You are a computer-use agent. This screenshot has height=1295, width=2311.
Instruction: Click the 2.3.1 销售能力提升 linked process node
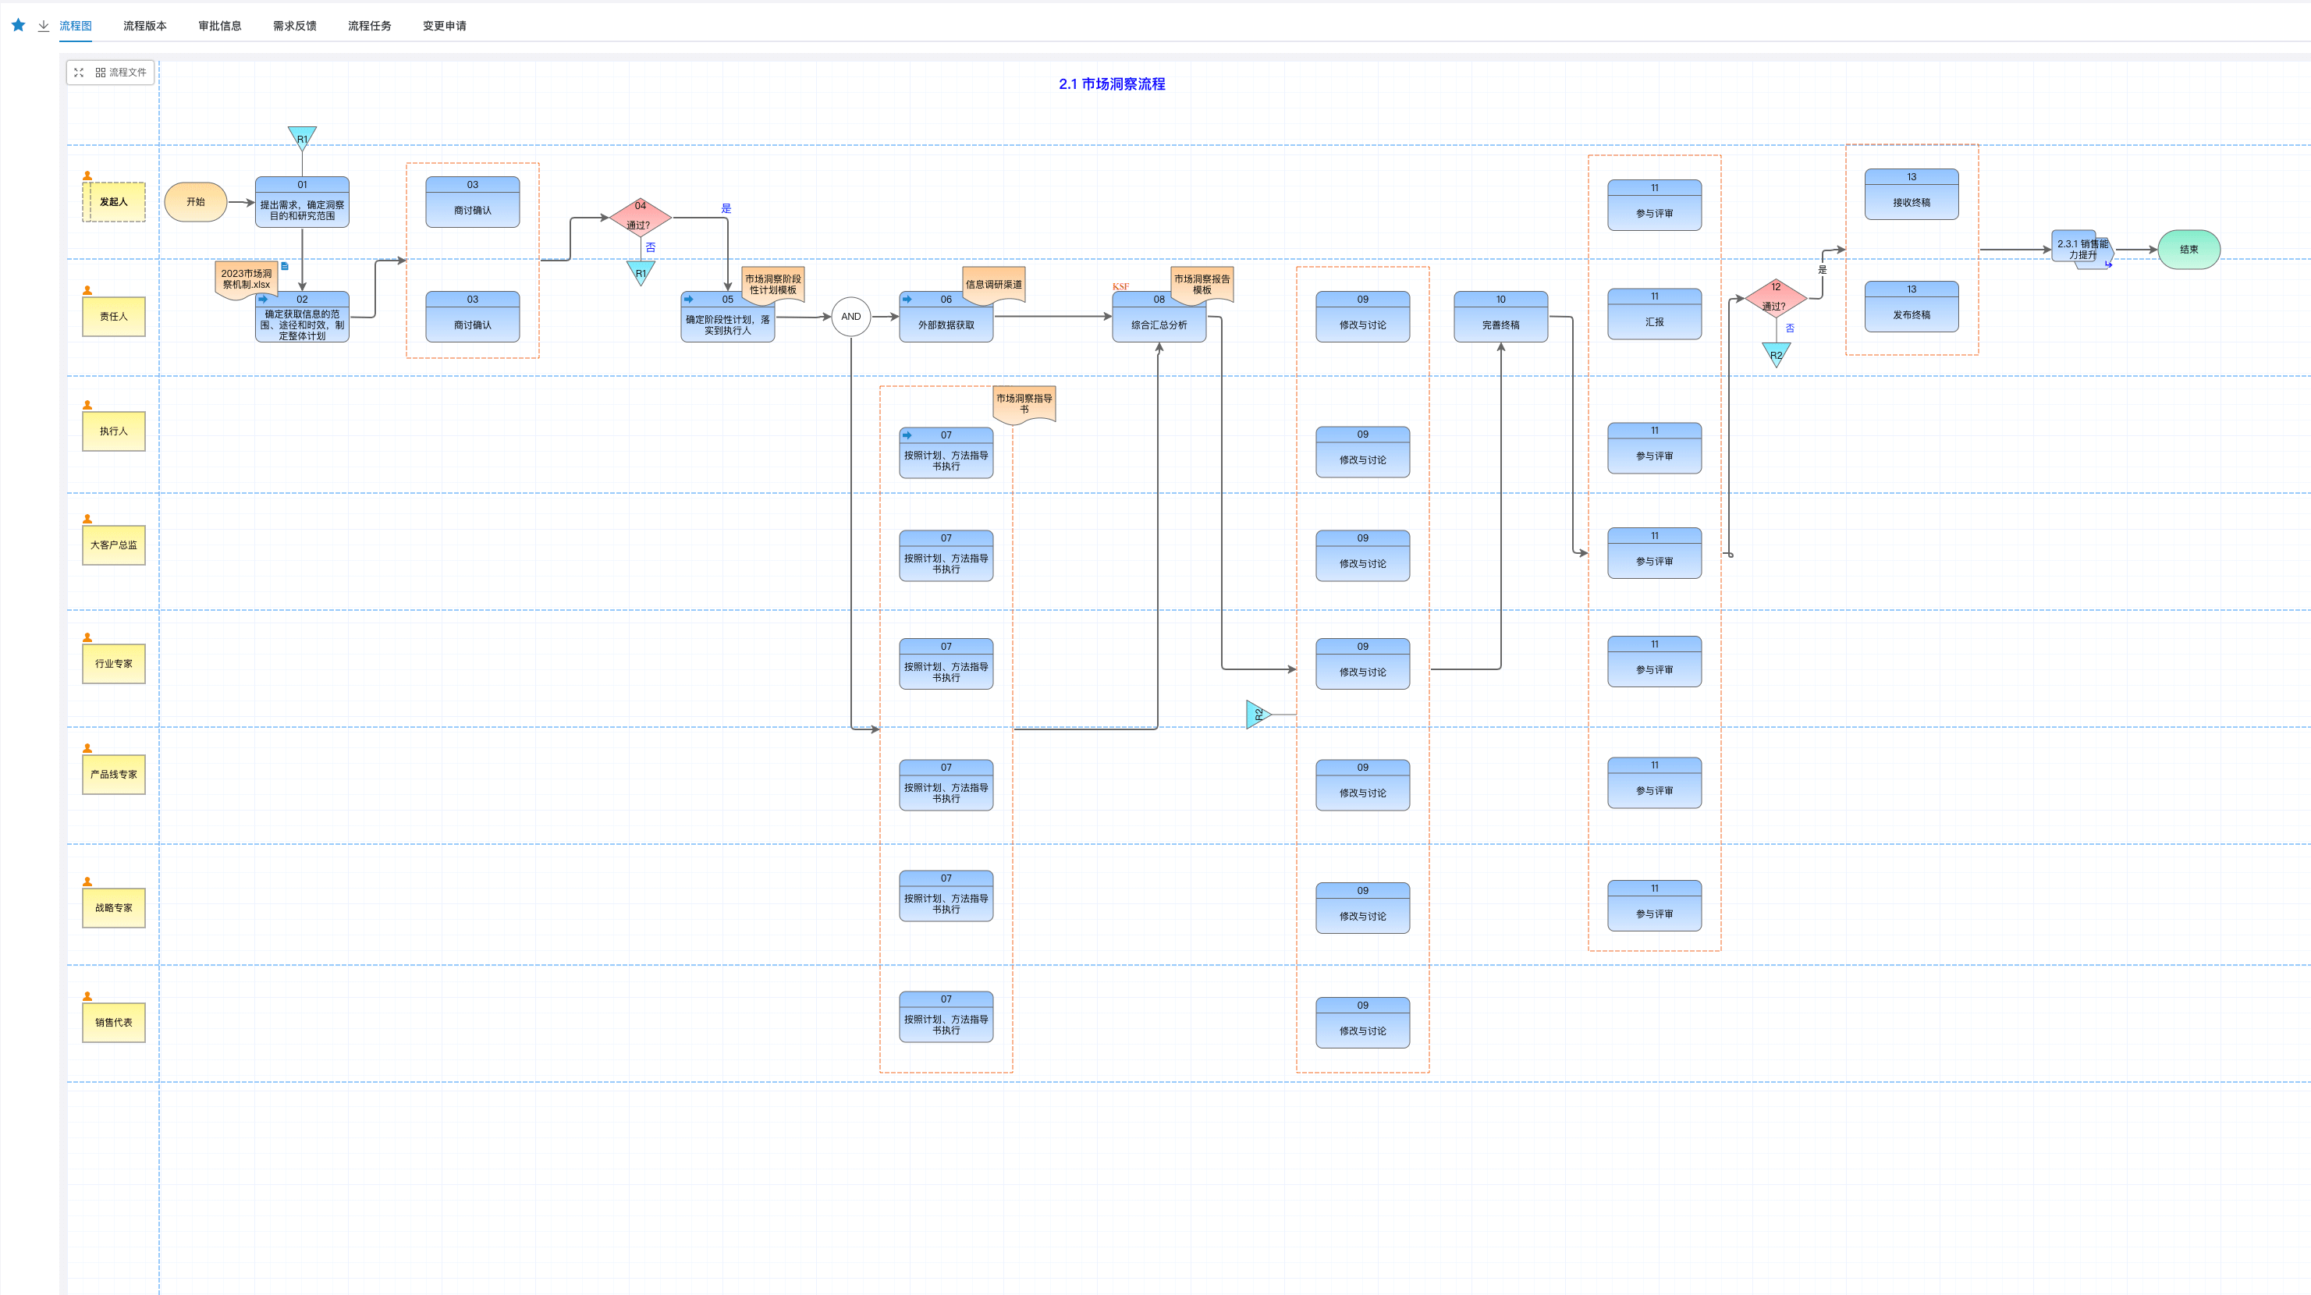point(2082,248)
